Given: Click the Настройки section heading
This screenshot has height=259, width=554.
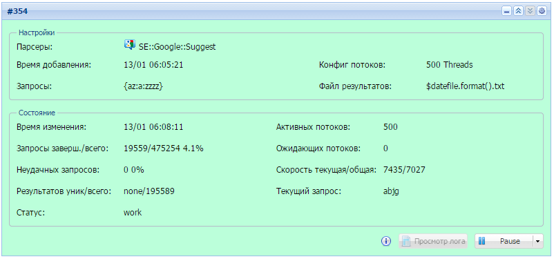Looking at the screenshot, I should click(x=37, y=33).
